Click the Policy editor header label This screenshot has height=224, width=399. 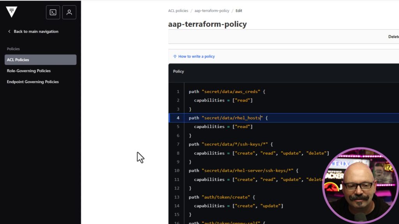[x=178, y=72]
